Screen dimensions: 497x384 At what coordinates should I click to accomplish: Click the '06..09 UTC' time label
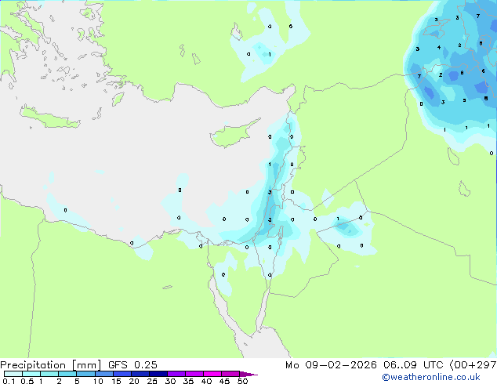pyautogui.click(x=413, y=365)
